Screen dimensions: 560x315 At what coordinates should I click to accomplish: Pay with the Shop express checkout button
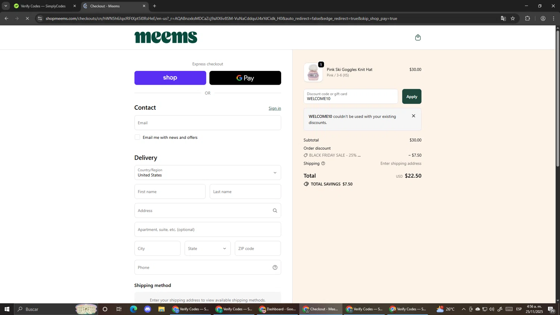coord(170,78)
